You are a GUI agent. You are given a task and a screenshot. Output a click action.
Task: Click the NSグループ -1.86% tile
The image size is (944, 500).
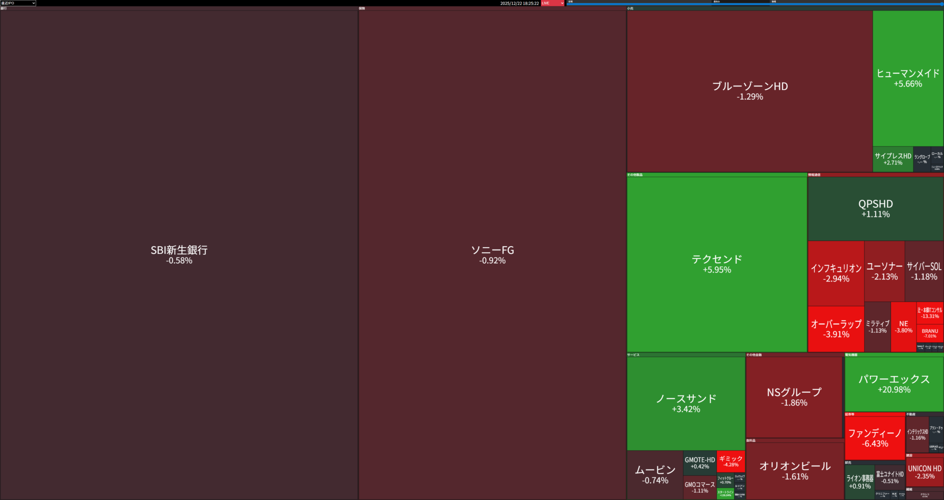coord(794,397)
